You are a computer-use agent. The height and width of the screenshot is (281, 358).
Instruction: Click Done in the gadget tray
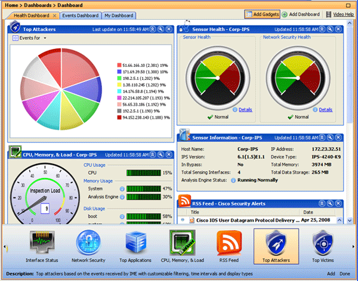click(345, 273)
